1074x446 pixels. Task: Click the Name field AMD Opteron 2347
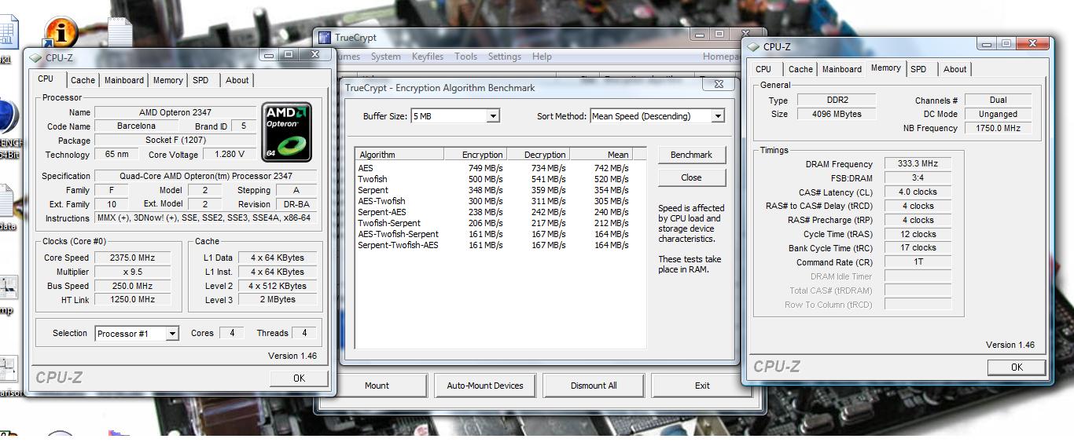[175, 112]
